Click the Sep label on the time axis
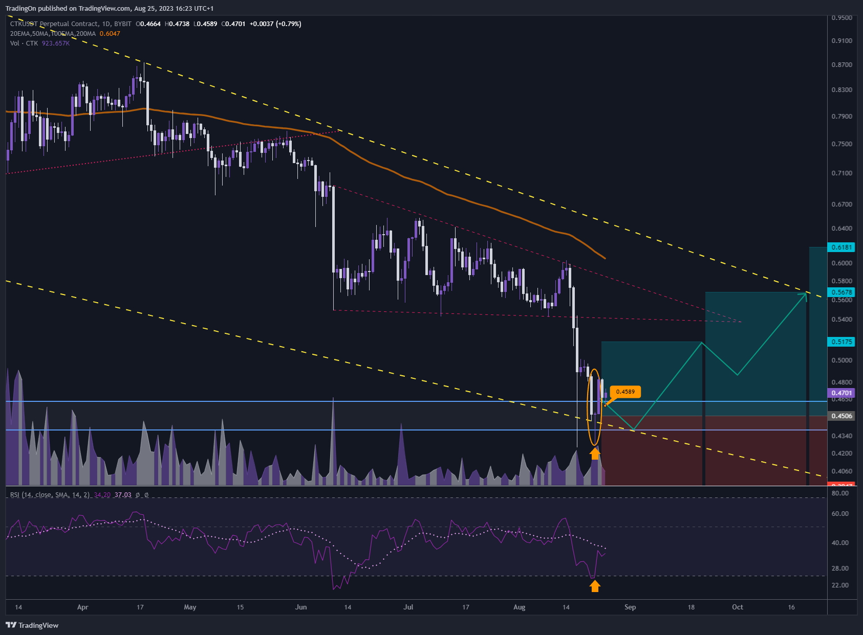863x635 pixels. pyautogui.click(x=630, y=607)
